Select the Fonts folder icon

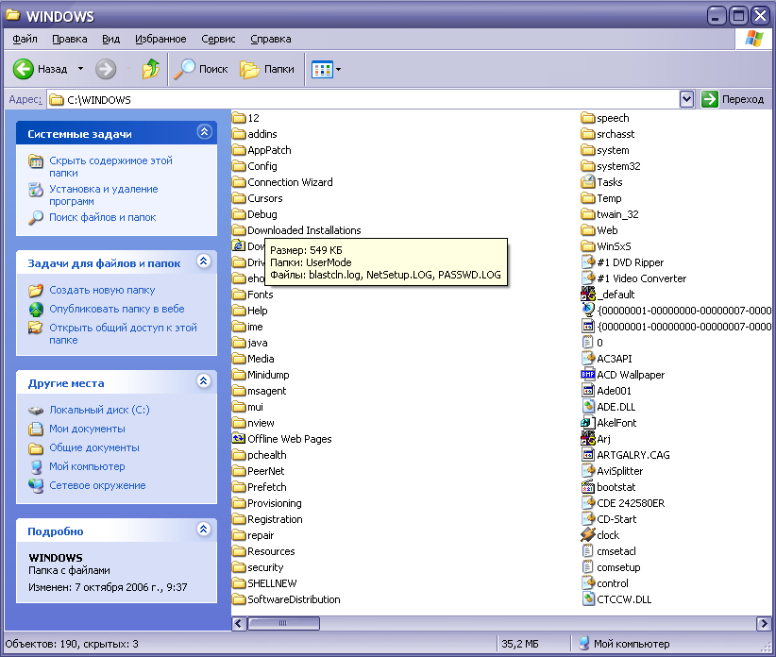point(239,295)
